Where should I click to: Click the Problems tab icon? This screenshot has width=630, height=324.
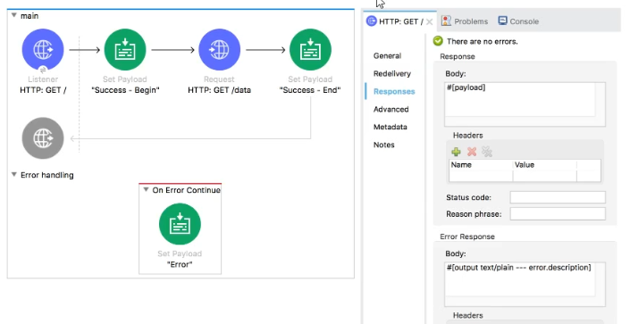point(446,21)
